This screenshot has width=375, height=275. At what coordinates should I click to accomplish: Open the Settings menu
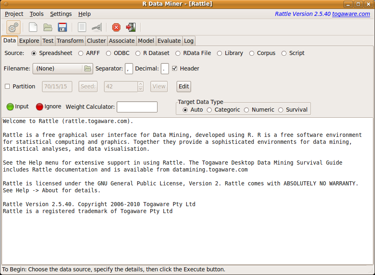tap(61, 14)
